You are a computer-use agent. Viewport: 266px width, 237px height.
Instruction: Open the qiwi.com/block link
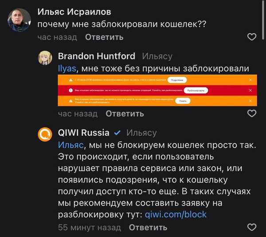click(x=176, y=215)
